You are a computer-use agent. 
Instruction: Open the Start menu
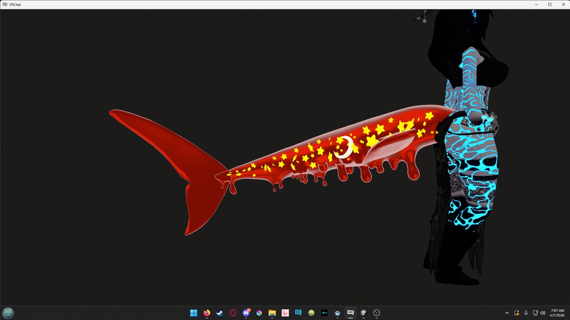point(193,313)
